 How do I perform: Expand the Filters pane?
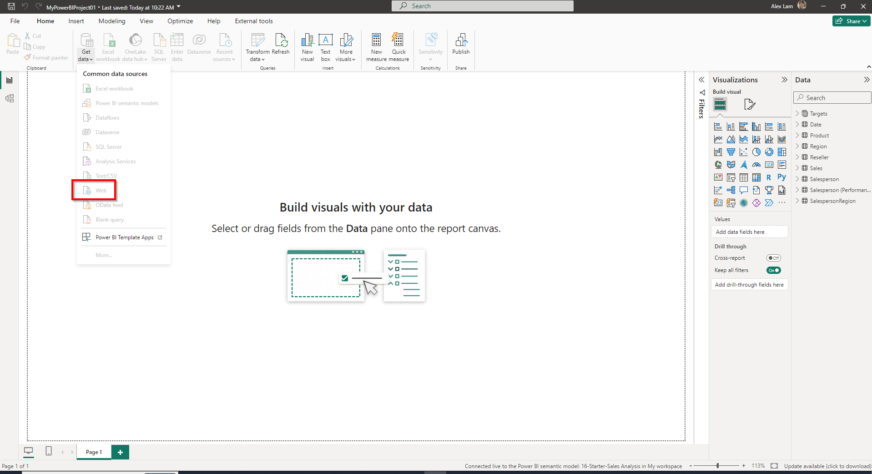701,80
